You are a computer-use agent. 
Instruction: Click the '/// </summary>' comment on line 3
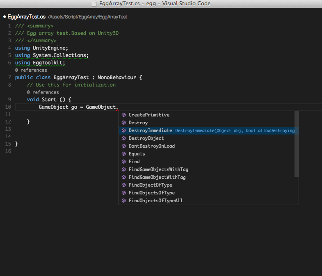click(x=36, y=41)
